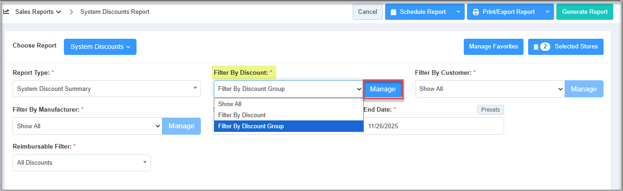Image resolution: width=623 pixels, height=191 pixels.
Task: Open the Schedule Report dropdown arrow
Action: coord(458,12)
